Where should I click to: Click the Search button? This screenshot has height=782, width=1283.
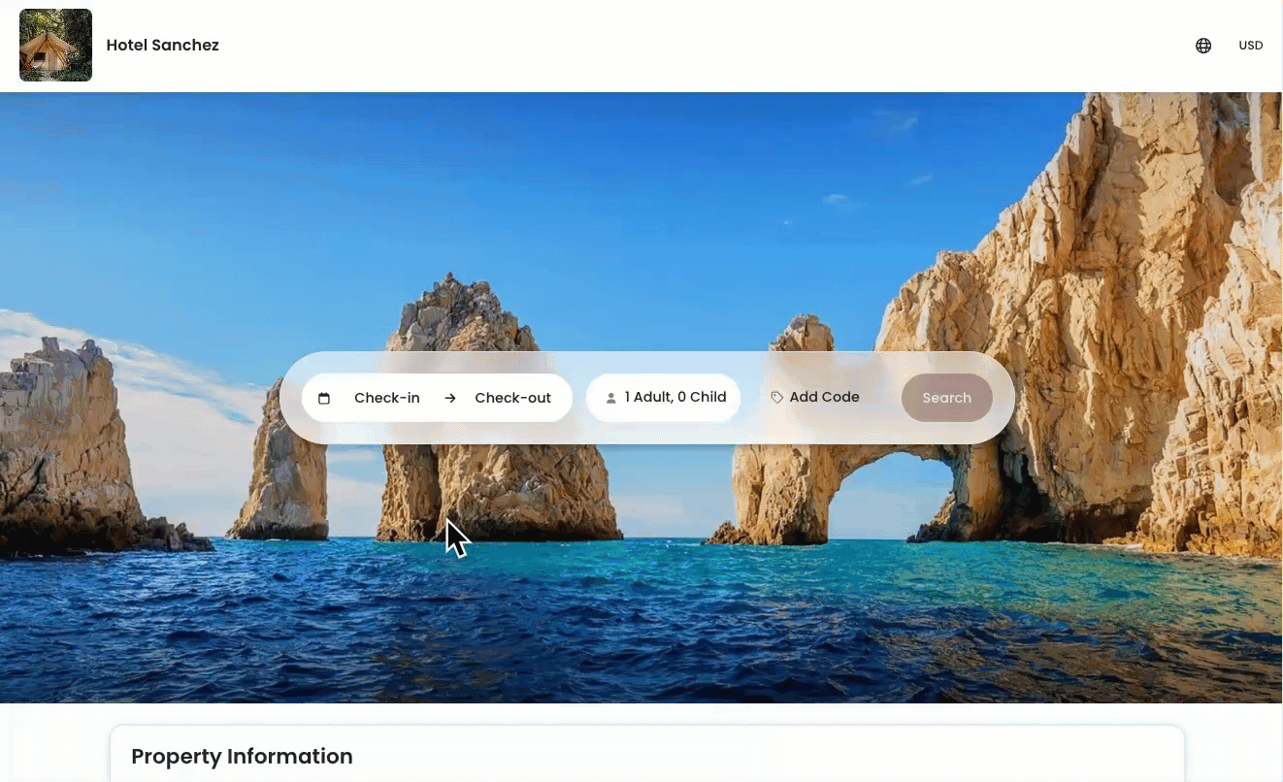pyautogui.click(x=947, y=398)
